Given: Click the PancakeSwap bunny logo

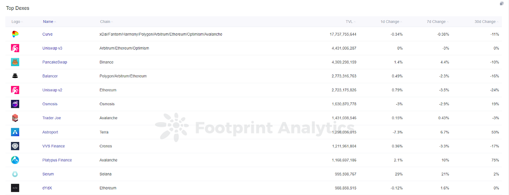Looking at the screenshot, I should (x=15, y=62).
